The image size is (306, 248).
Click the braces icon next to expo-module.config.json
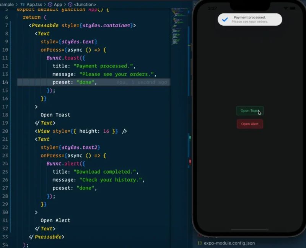pyautogui.click(x=200, y=243)
